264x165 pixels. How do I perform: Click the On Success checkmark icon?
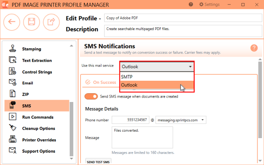88,82
